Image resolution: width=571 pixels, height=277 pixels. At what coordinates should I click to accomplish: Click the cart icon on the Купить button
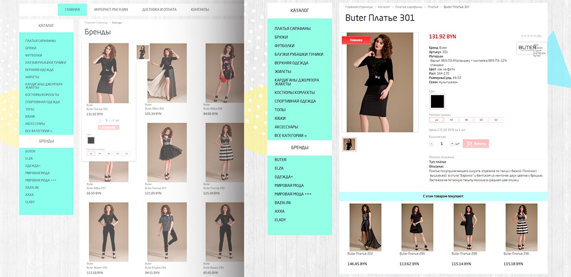point(469,144)
